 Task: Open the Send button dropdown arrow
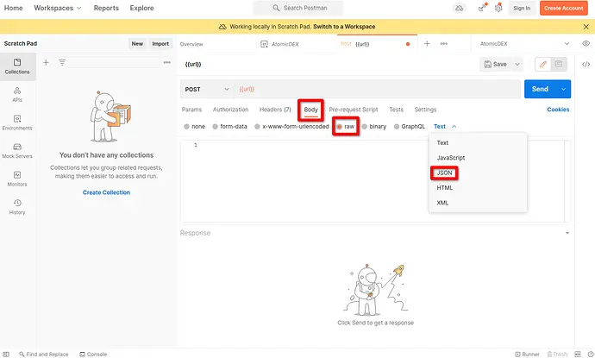point(563,89)
